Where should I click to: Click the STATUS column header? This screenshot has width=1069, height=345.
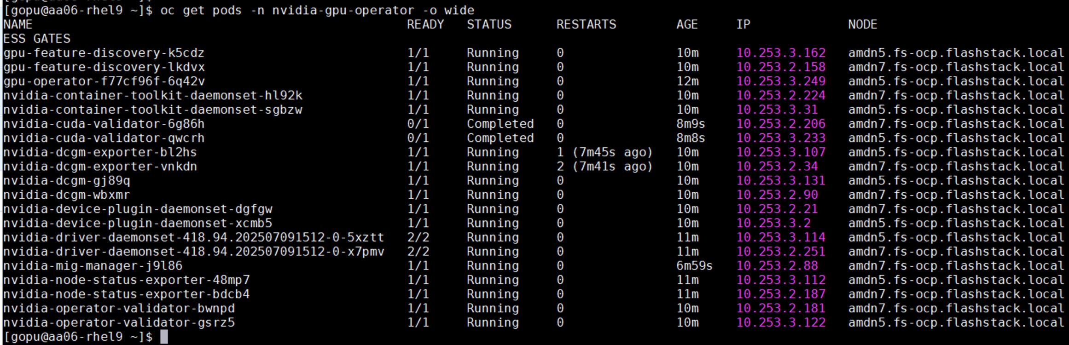(489, 24)
